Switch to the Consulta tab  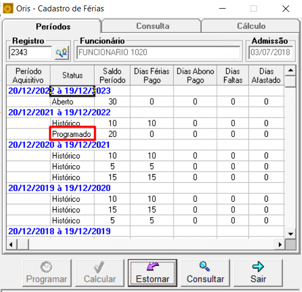pyautogui.click(x=152, y=26)
